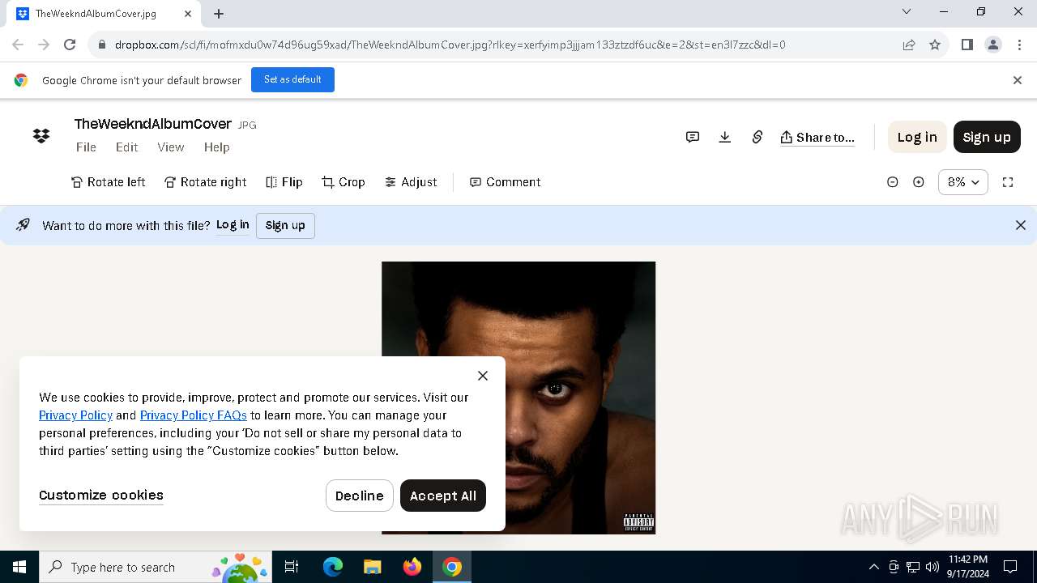Open the File menu
This screenshot has height=583, width=1037.
tap(86, 147)
